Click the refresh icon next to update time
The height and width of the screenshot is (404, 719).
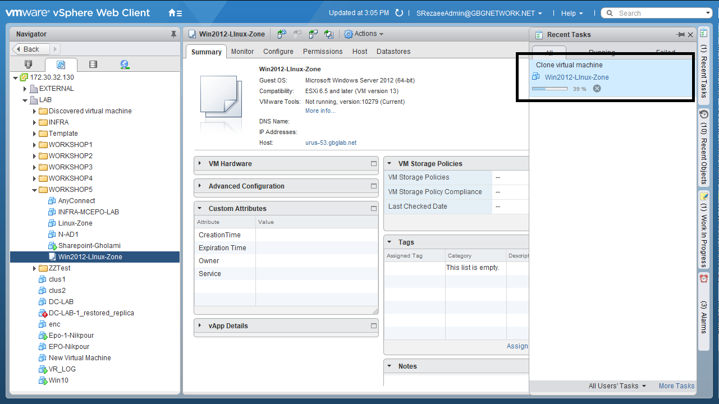399,13
